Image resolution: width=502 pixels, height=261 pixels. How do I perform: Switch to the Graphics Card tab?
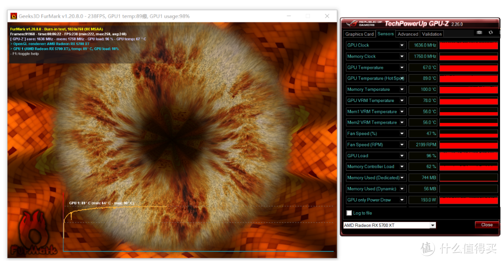(359, 34)
